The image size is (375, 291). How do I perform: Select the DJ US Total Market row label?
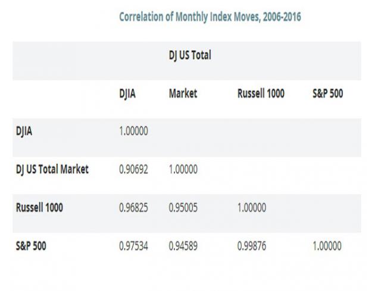[x=52, y=170]
